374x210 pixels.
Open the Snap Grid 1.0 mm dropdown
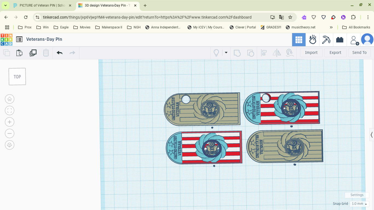359,204
